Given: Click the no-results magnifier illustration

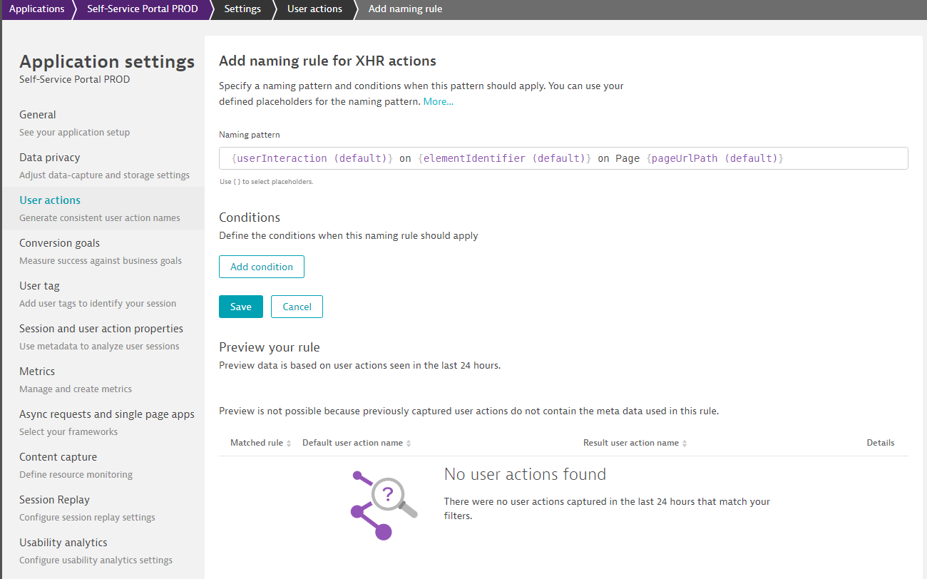Looking at the screenshot, I should tap(384, 503).
